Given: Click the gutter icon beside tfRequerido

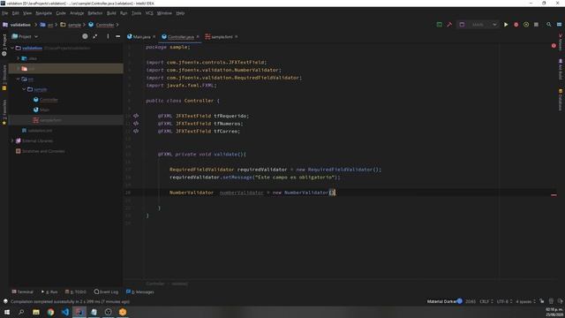Looking at the screenshot, I should coord(136,116).
